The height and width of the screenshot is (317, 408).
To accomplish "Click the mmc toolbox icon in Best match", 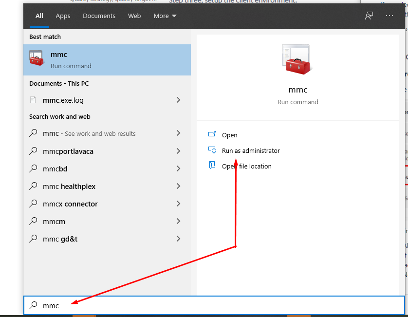I will pos(36,58).
